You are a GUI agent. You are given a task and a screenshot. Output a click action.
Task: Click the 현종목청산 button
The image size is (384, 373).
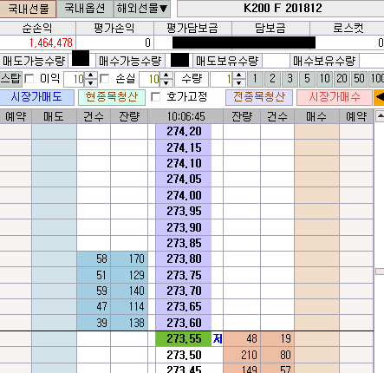(112, 97)
